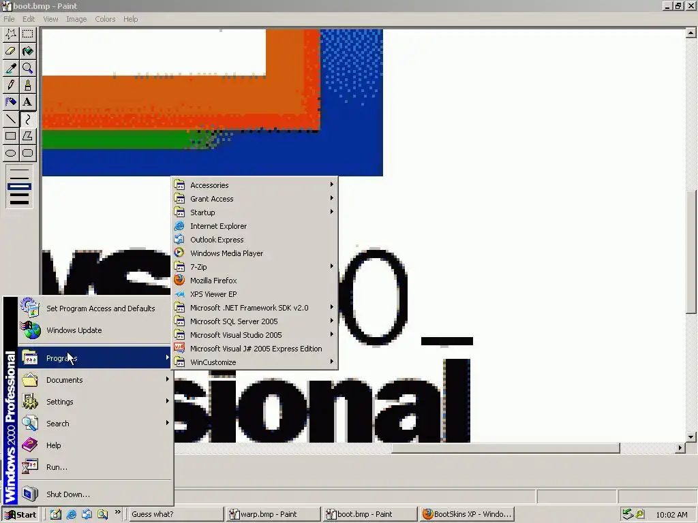Open the Image menu in Paint
Screen dimensions: 698x523
click(76, 19)
